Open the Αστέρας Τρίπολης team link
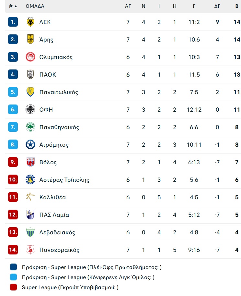241x296 pixels. (64, 180)
